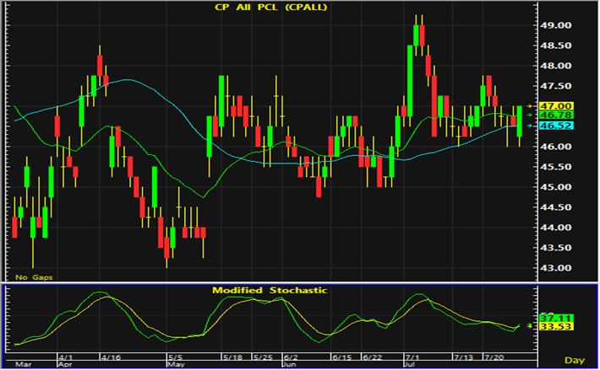Select the green 46.78 value box
The height and width of the screenshot is (370, 600).
[556, 115]
